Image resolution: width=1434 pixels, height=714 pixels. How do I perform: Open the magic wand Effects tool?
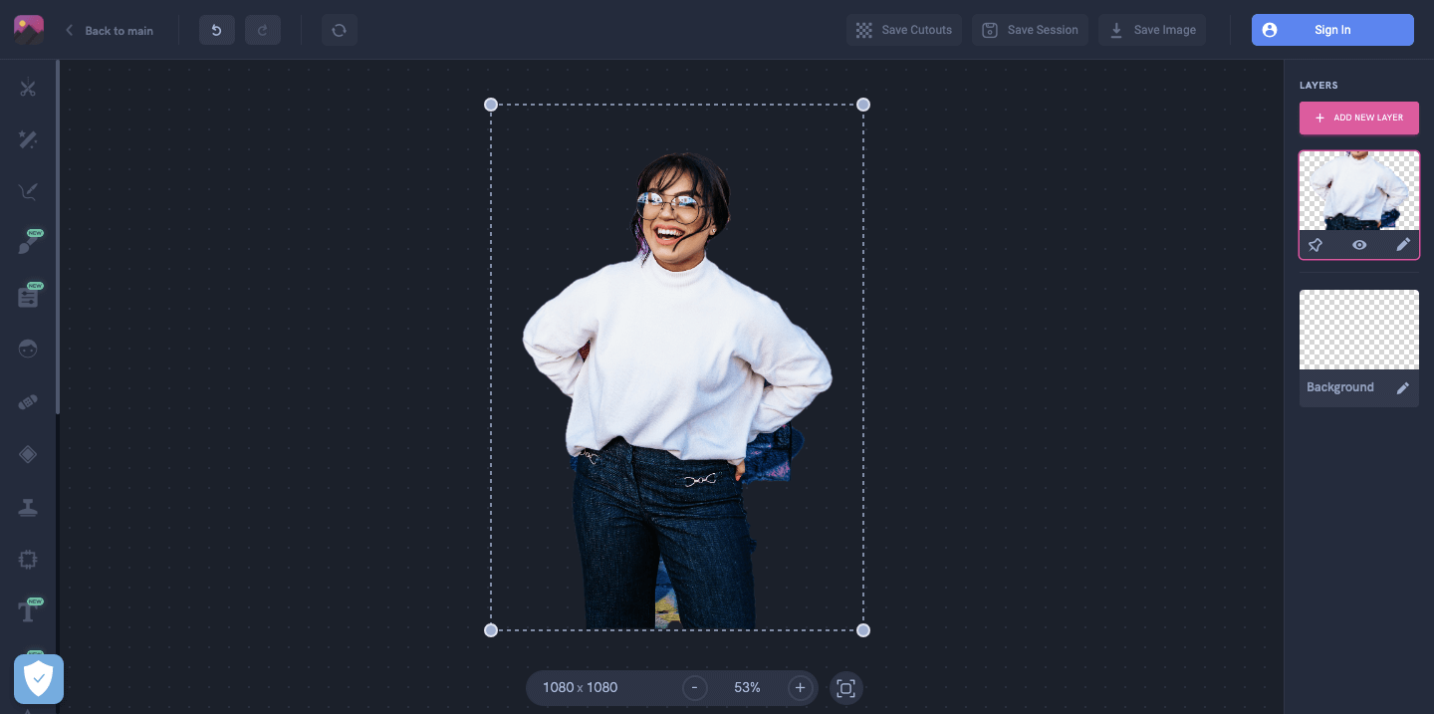pos(28,139)
